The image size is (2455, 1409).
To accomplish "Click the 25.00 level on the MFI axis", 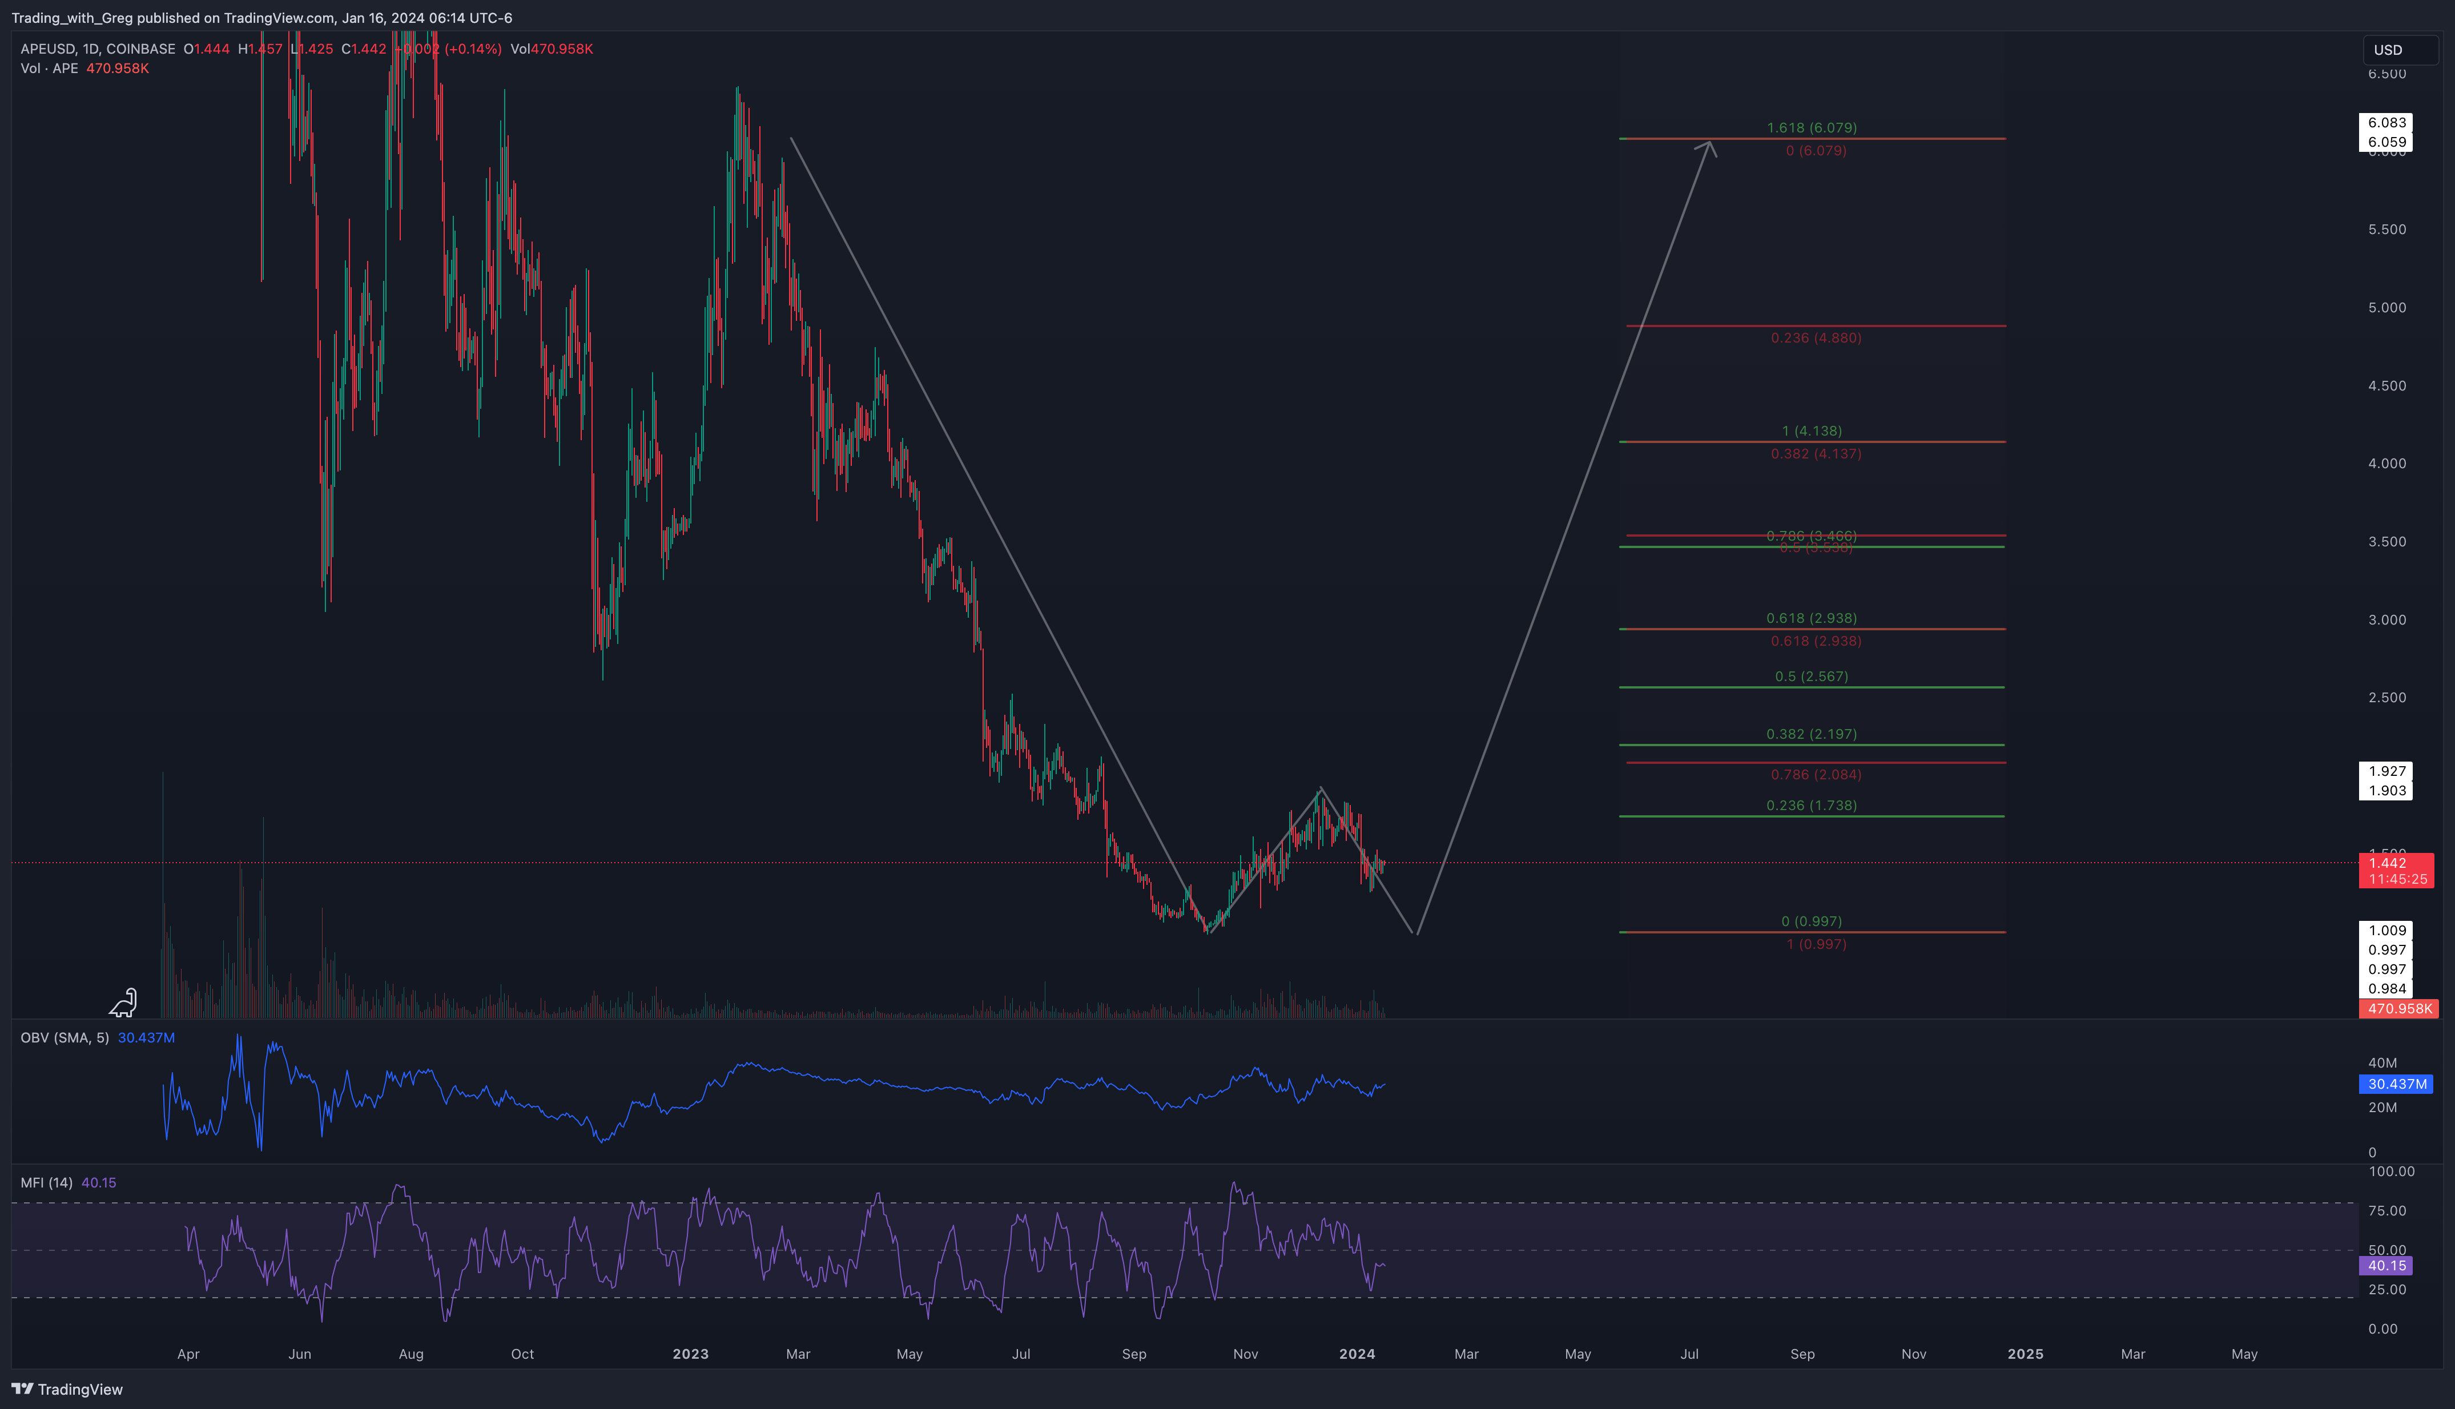I will pyautogui.click(x=2387, y=1290).
